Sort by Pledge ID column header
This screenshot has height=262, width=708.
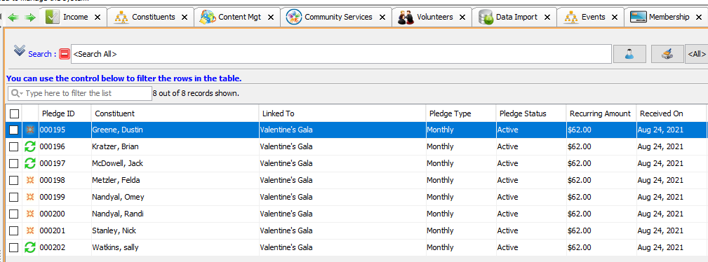click(x=65, y=113)
